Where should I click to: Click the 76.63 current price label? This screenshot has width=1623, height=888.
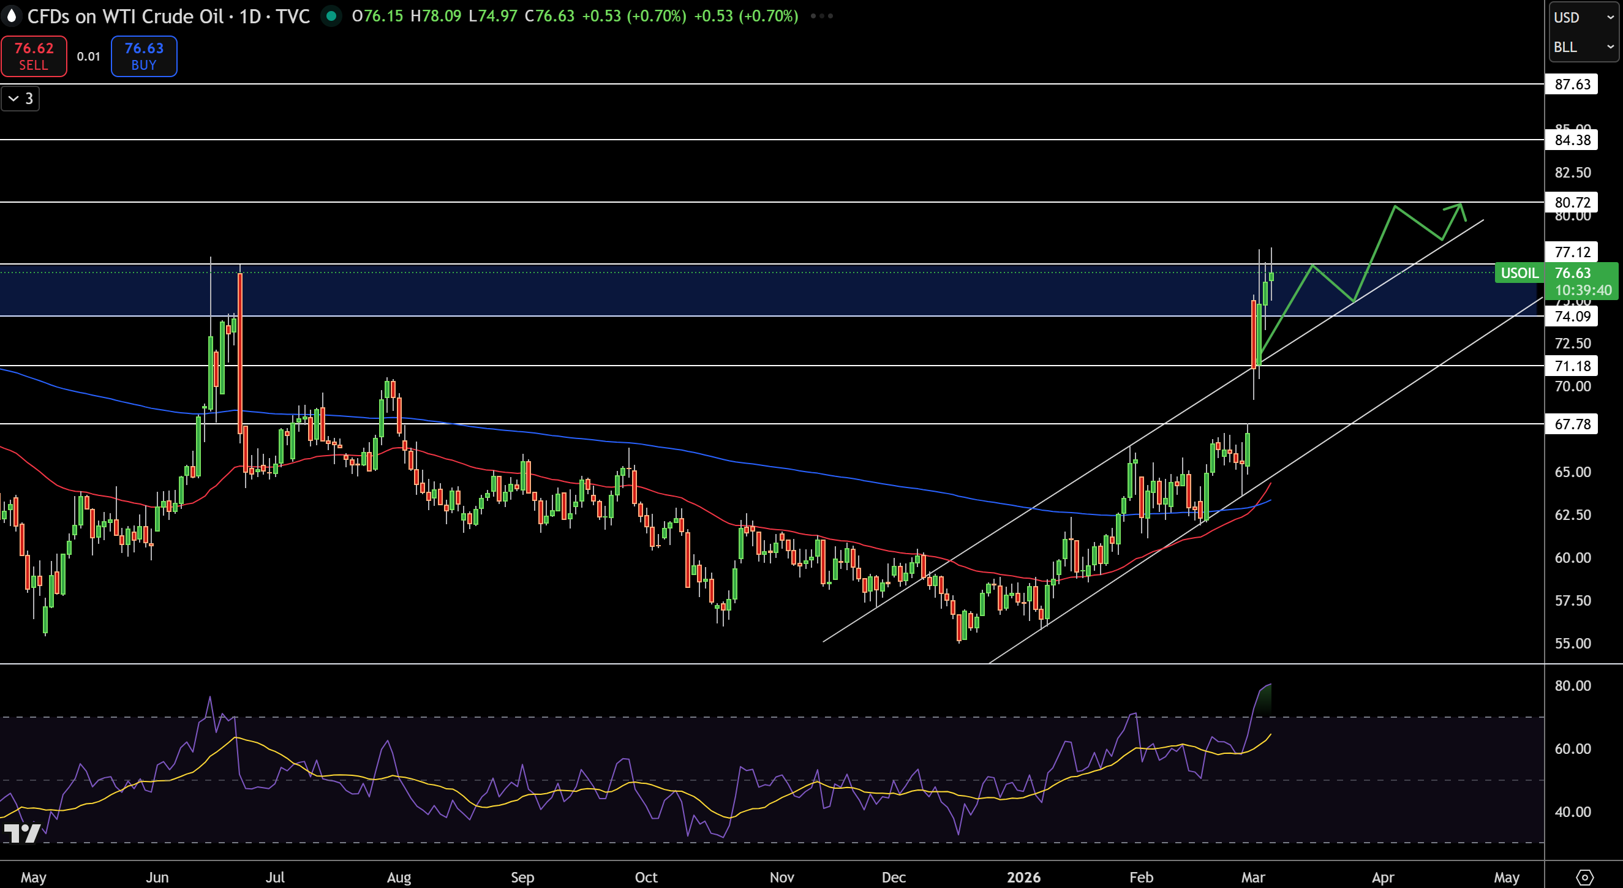(x=1573, y=273)
